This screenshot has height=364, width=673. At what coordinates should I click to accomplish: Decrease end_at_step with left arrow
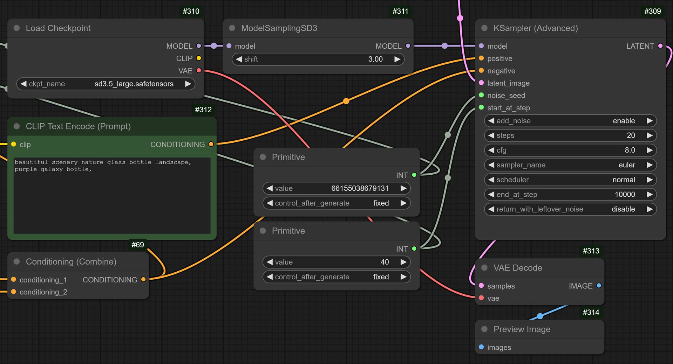click(491, 195)
